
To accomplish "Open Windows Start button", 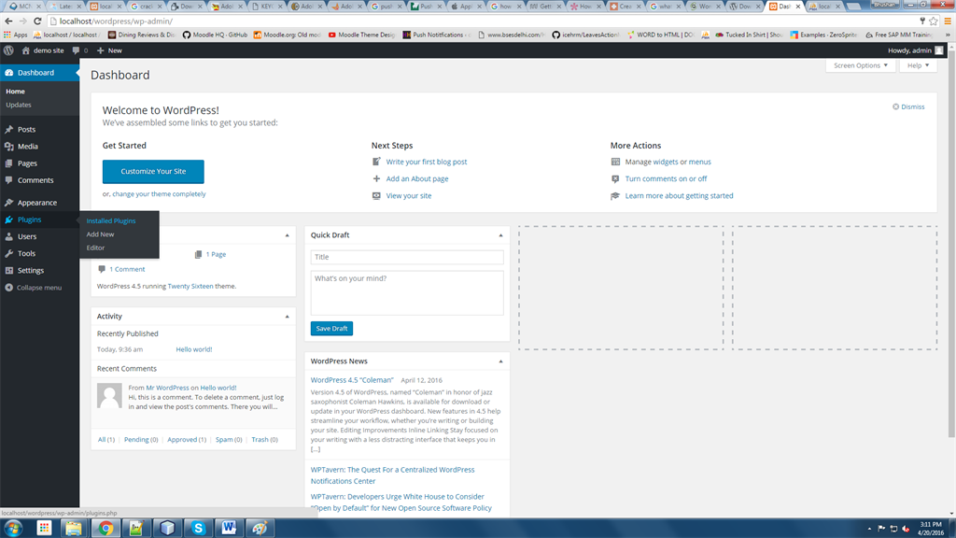I will 13,529.
